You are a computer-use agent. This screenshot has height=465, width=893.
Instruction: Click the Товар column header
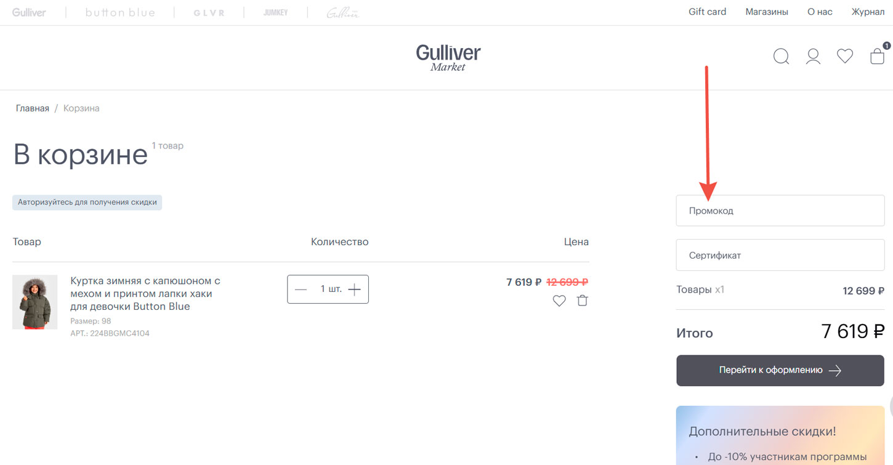[x=26, y=242]
